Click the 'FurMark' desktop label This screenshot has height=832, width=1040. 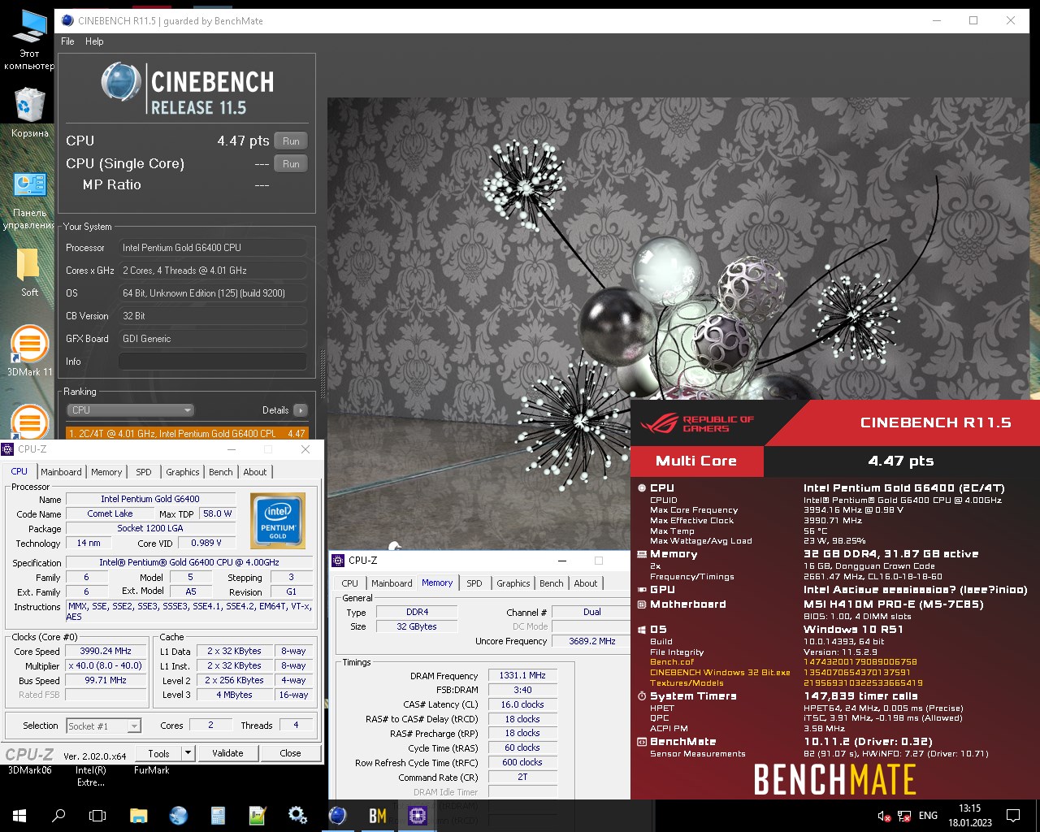click(152, 770)
